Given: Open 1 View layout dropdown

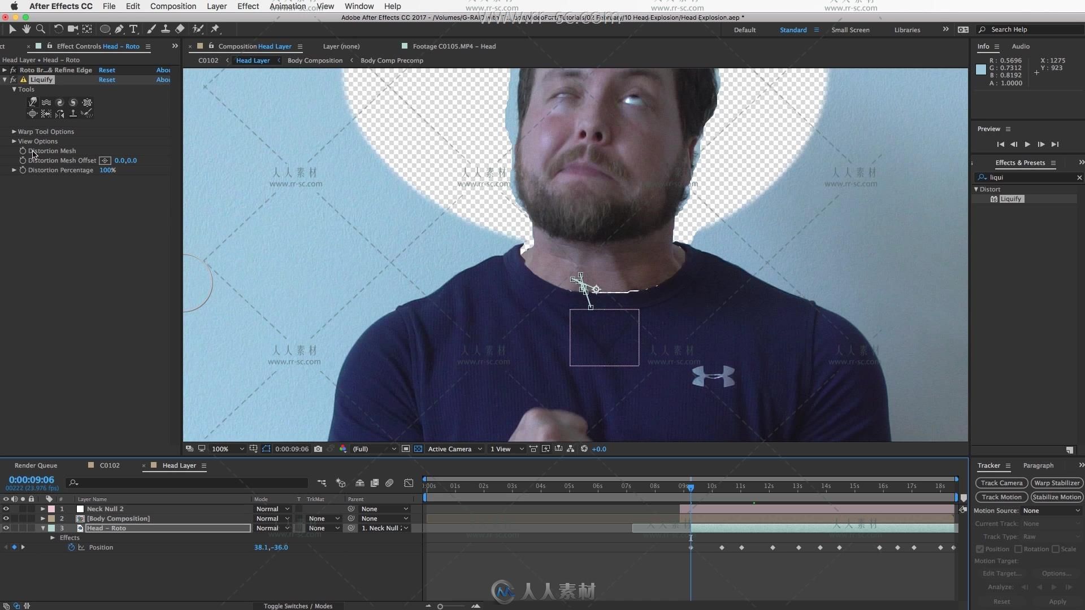Looking at the screenshot, I should click(x=506, y=449).
